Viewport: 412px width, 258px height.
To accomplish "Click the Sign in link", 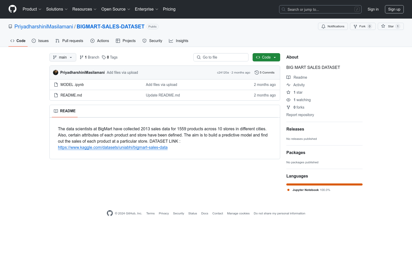I will pyautogui.click(x=373, y=9).
